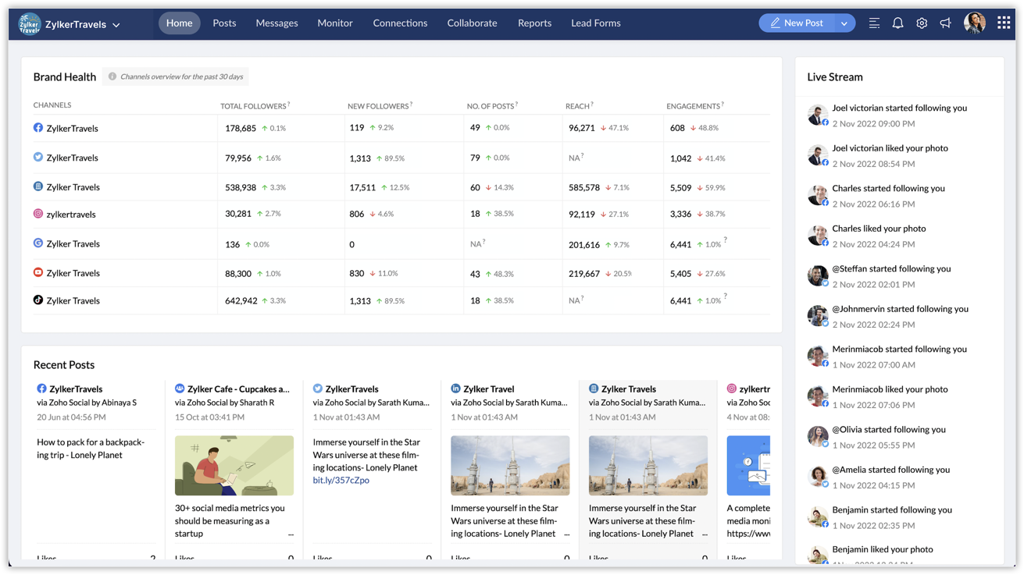
Task: Open the settings gear icon
Action: [x=922, y=23]
